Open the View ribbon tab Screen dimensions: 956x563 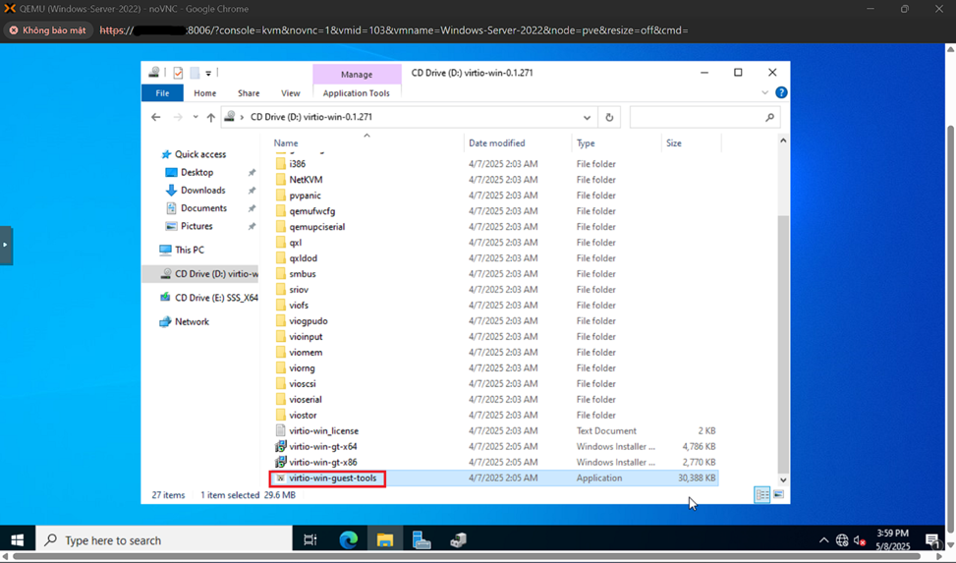(x=290, y=93)
